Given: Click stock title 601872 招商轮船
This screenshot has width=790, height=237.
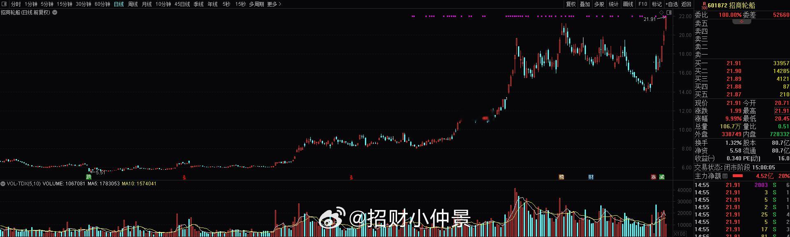Looking at the screenshot, I should click(731, 5).
